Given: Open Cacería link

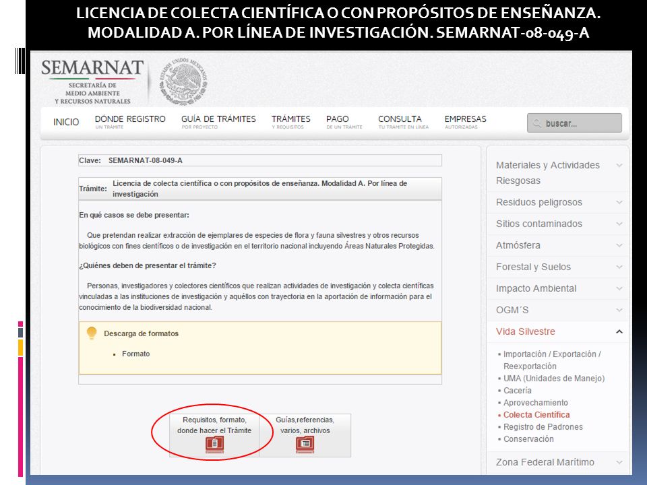Looking at the screenshot, I should click(x=518, y=390).
